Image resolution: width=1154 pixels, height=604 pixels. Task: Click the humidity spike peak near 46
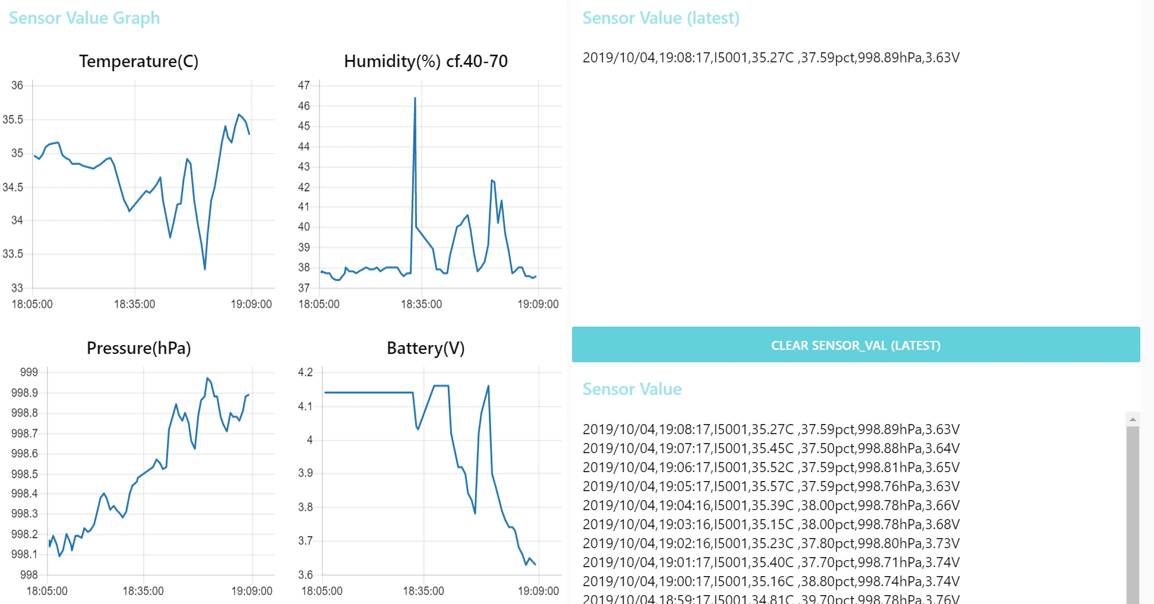[415, 99]
